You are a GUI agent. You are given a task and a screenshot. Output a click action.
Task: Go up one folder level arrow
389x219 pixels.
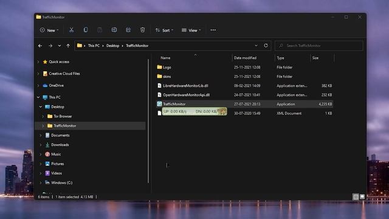click(x=68, y=46)
